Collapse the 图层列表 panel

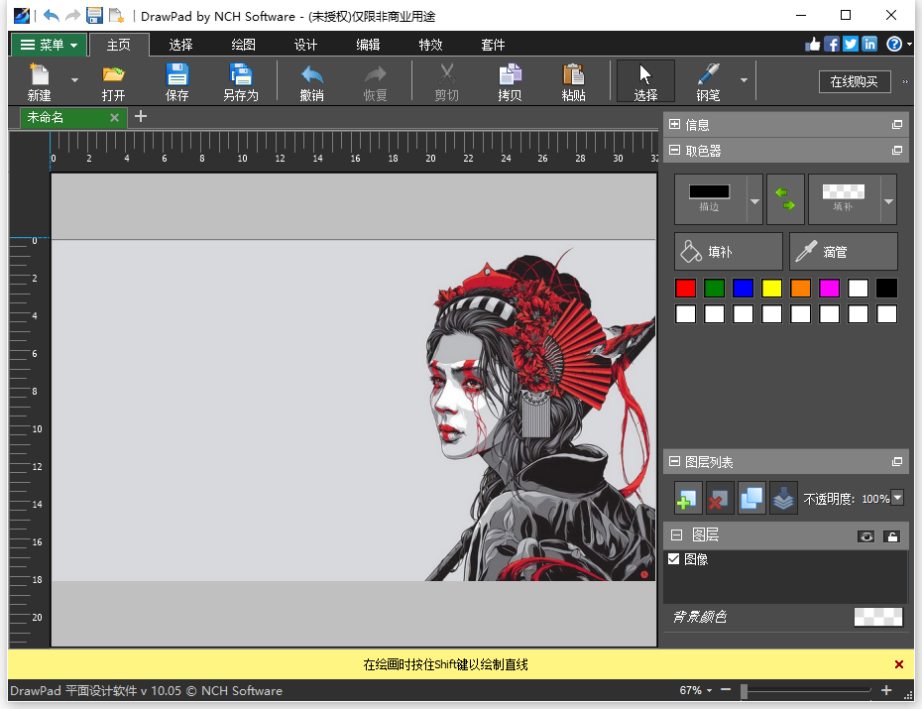[674, 461]
